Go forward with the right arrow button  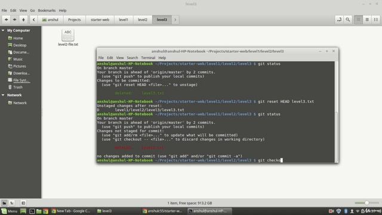click(x=14, y=20)
